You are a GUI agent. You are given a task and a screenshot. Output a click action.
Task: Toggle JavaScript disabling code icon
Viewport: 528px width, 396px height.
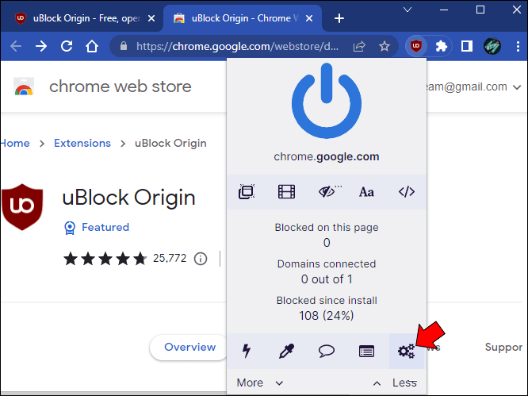pos(407,192)
